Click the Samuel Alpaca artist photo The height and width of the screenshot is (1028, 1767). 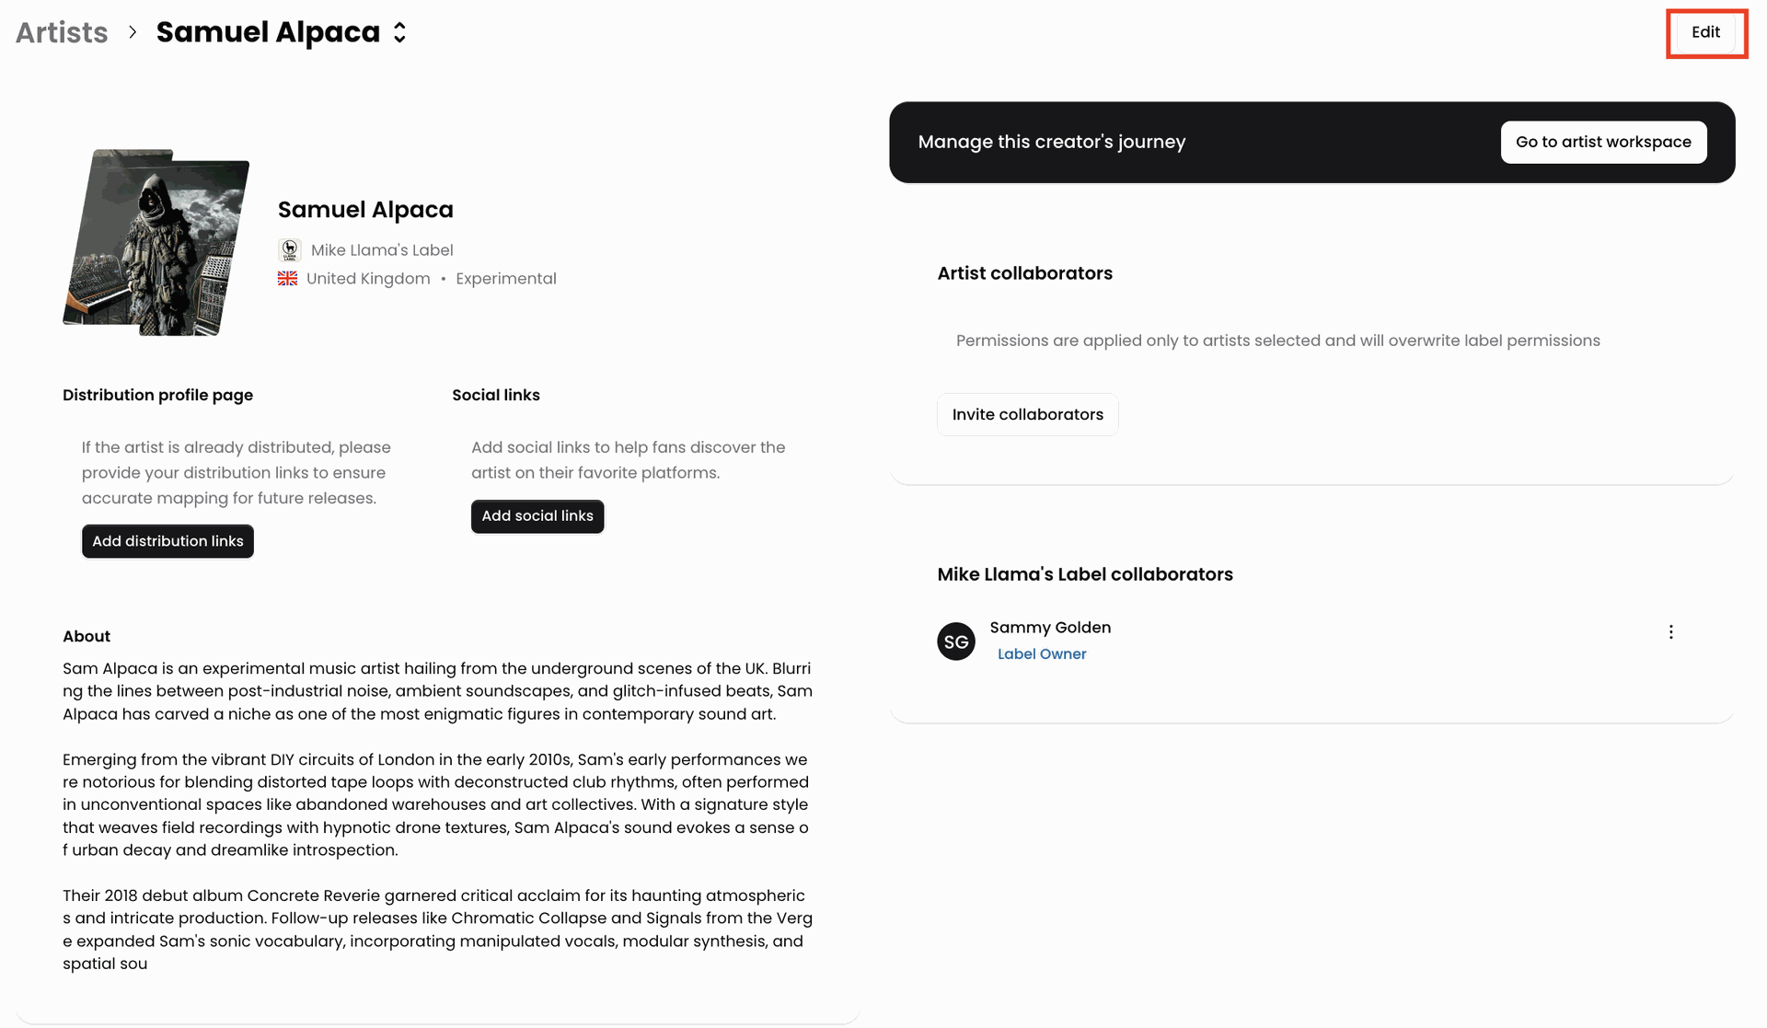point(156,243)
